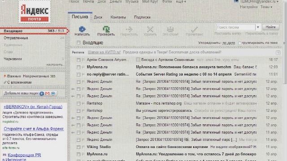Expand the ещё menu in top bar
This screenshot has width=287, height=161.
coord(181,2)
